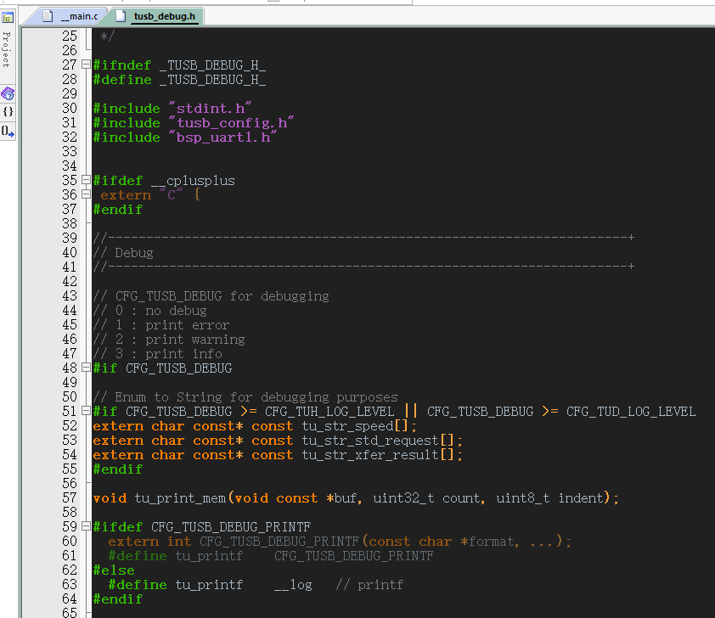This screenshot has width=715, height=618.
Task: Collapse the #if CFG_TUSB_DEBUG block at line 48
Action: tap(86, 367)
